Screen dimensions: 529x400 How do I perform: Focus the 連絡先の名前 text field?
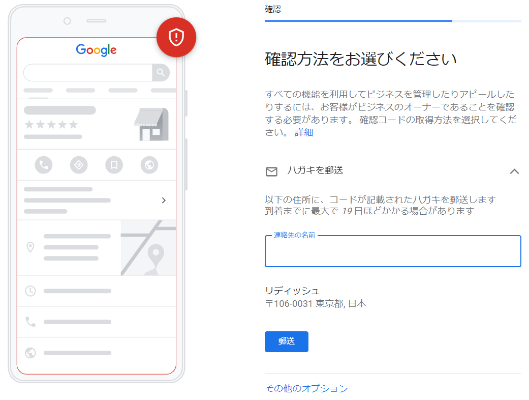(393, 251)
